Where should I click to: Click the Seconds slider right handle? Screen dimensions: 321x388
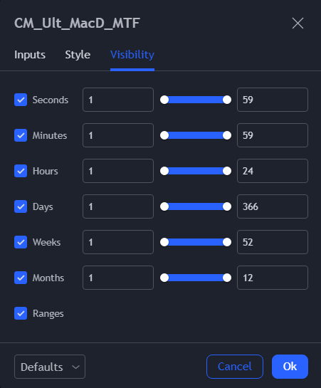227,100
